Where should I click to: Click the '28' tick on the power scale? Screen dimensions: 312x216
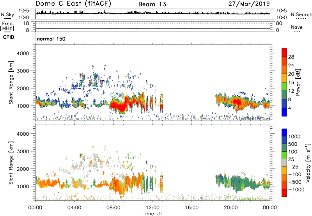coord(291,57)
